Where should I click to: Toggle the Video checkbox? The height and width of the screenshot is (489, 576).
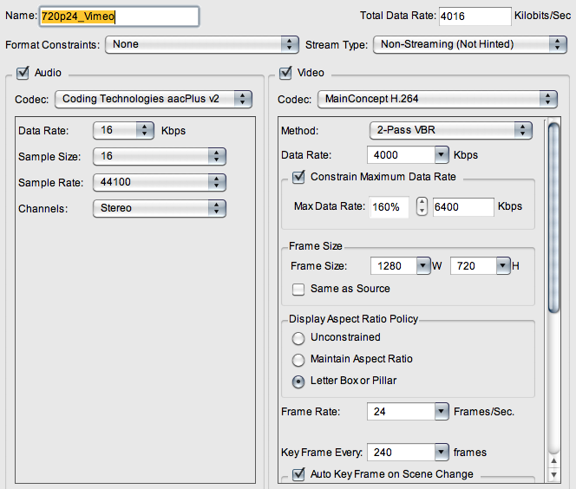pyautogui.click(x=285, y=74)
